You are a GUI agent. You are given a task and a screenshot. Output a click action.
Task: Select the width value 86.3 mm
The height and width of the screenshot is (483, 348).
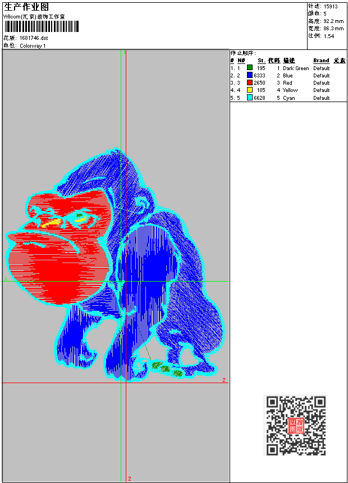pyautogui.click(x=333, y=29)
